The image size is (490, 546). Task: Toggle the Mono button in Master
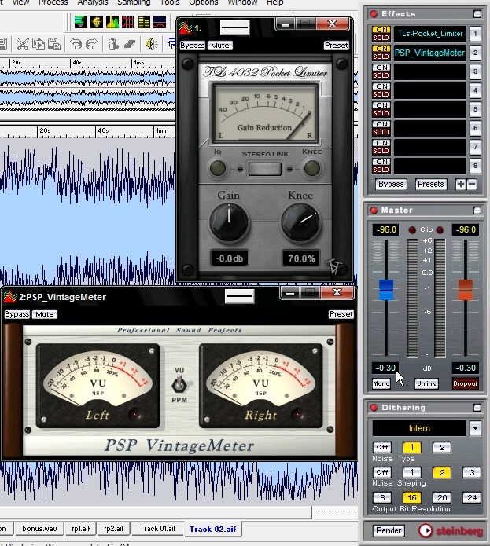[x=381, y=383]
